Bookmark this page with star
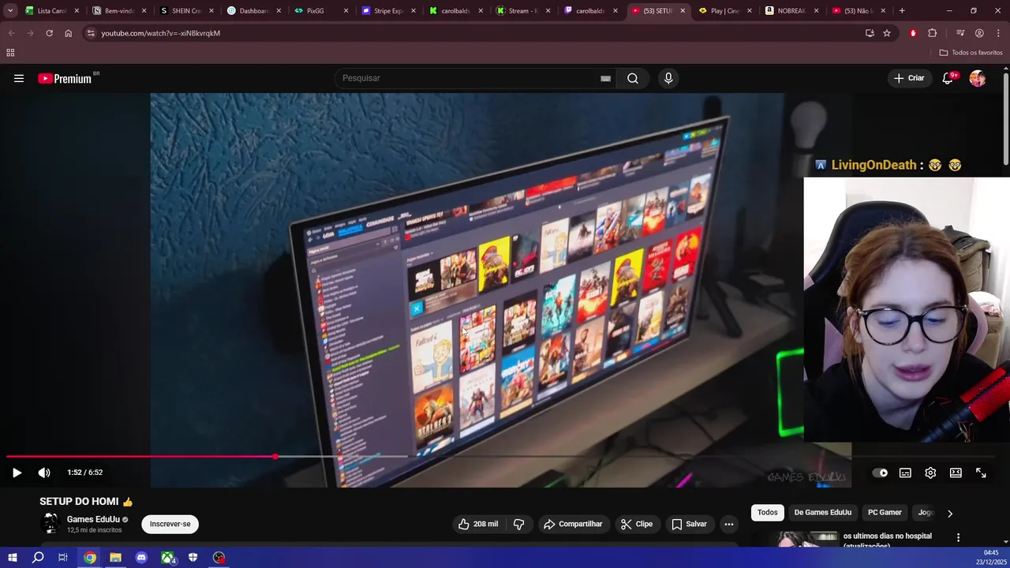Viewport: 1010px width, 568px height. pyautogui.click(x=887, y=33)
